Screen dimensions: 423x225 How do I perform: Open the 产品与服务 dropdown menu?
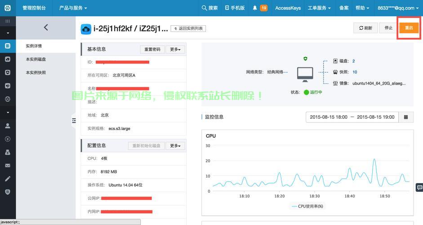(73, 8)
